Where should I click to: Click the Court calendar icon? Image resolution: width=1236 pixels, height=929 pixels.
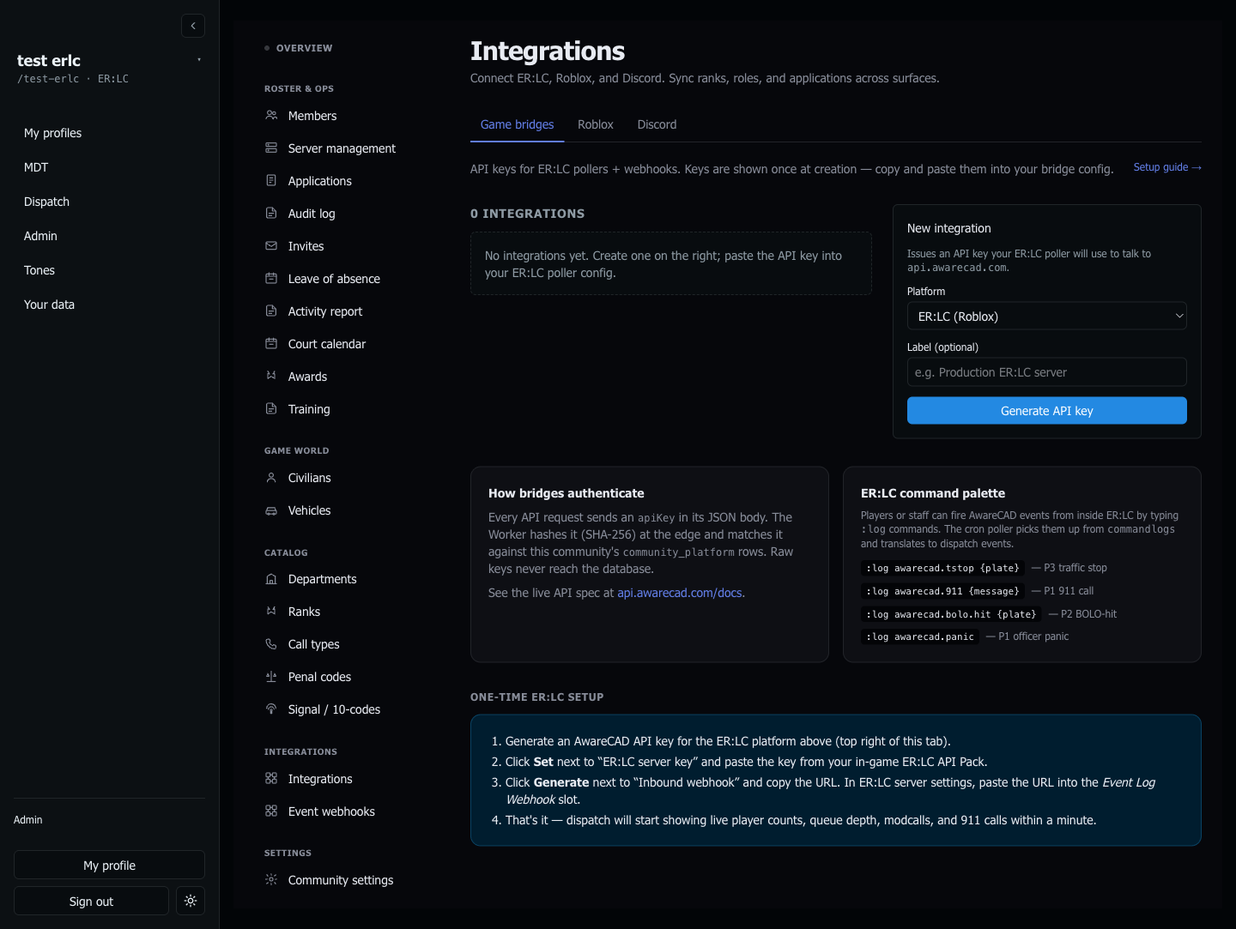tap(271, 343)
